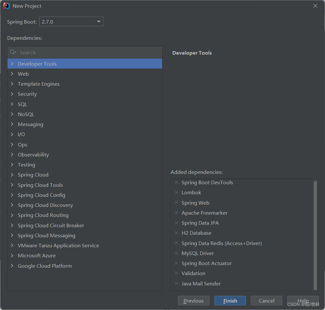Select H2 Database in added dependencies
This screenshot has height=310, width=325.
coord(196,233)
